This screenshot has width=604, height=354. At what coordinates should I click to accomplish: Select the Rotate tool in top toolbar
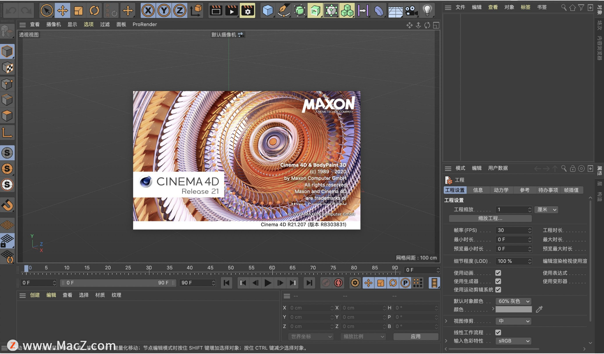[x=94, y=11]
